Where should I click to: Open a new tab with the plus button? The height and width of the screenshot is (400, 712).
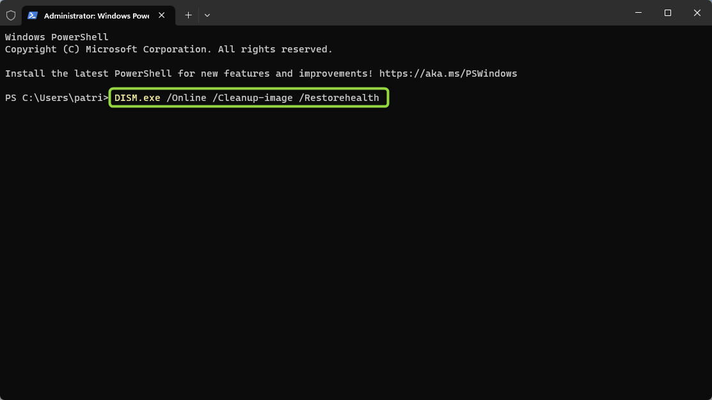coord(189,15)
